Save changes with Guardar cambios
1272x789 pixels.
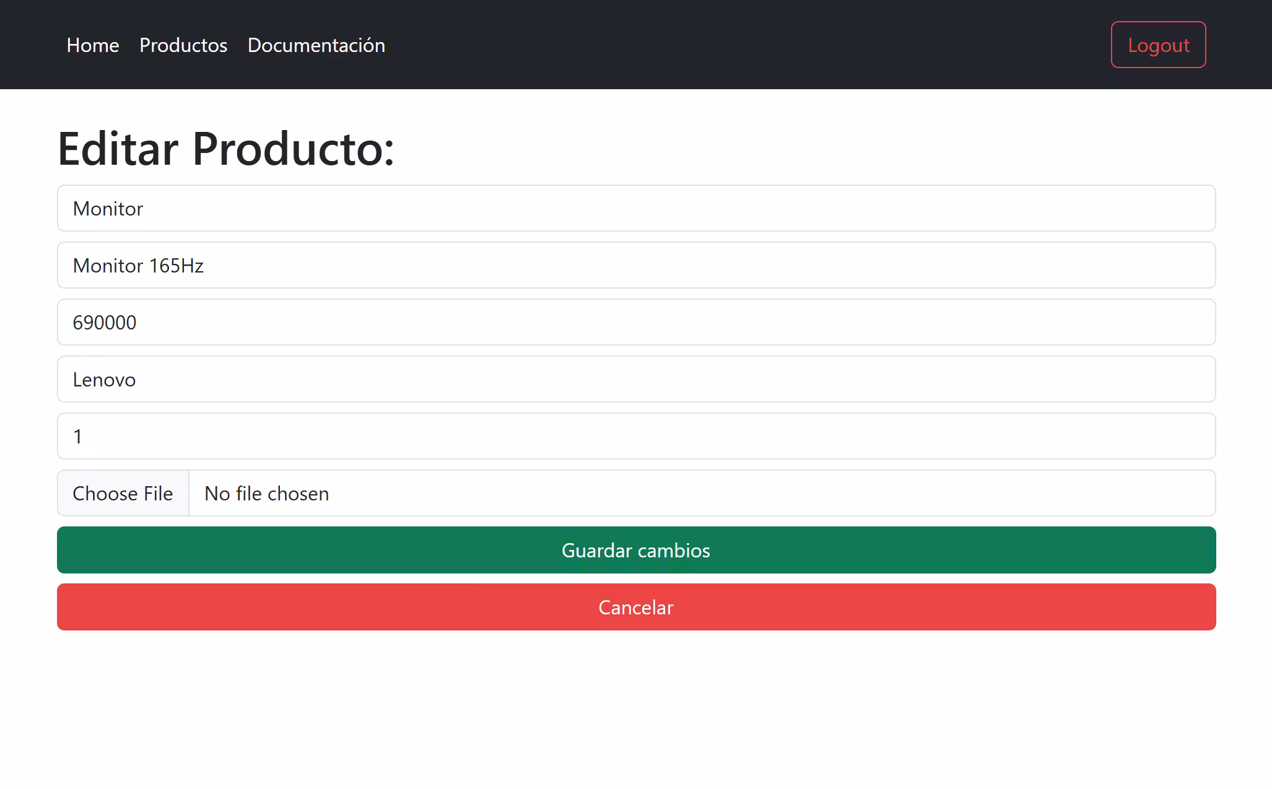[x=635, y=550]
